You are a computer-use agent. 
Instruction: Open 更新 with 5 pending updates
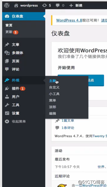[12, 32]
